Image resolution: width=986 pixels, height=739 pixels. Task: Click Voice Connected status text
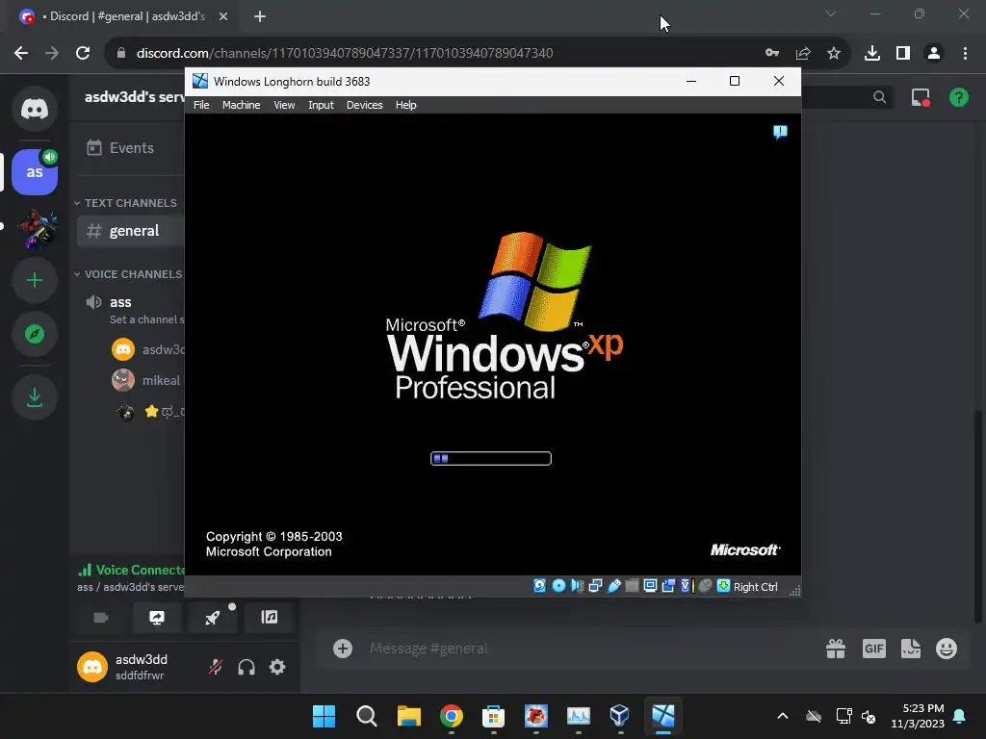click(x=141, y=570)
